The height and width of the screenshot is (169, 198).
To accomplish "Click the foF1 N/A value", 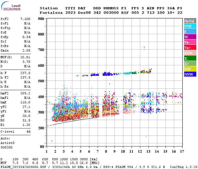I will [27, 23].
